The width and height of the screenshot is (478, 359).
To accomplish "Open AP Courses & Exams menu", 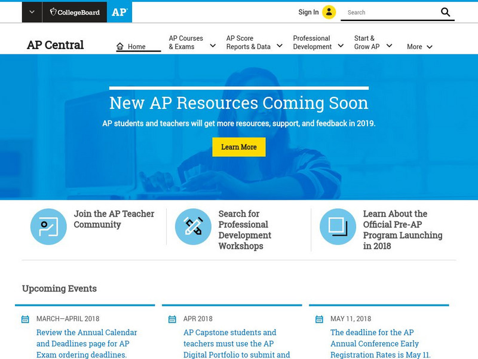I will [186, 42].
